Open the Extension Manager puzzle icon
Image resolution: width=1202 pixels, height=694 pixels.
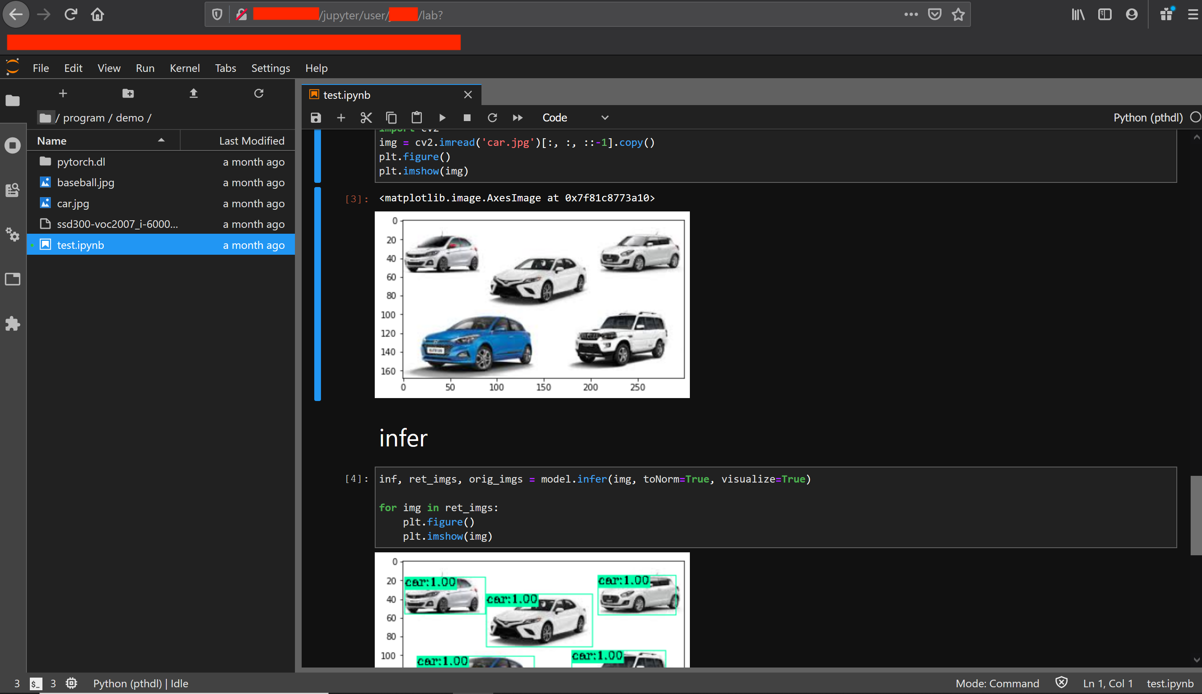coord(13,324)
